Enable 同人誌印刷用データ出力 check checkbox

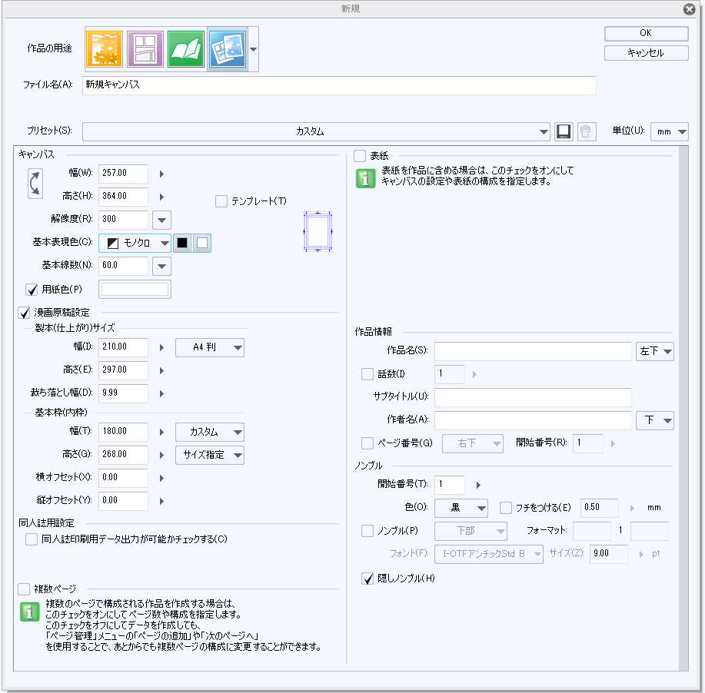tap(32, 539)
